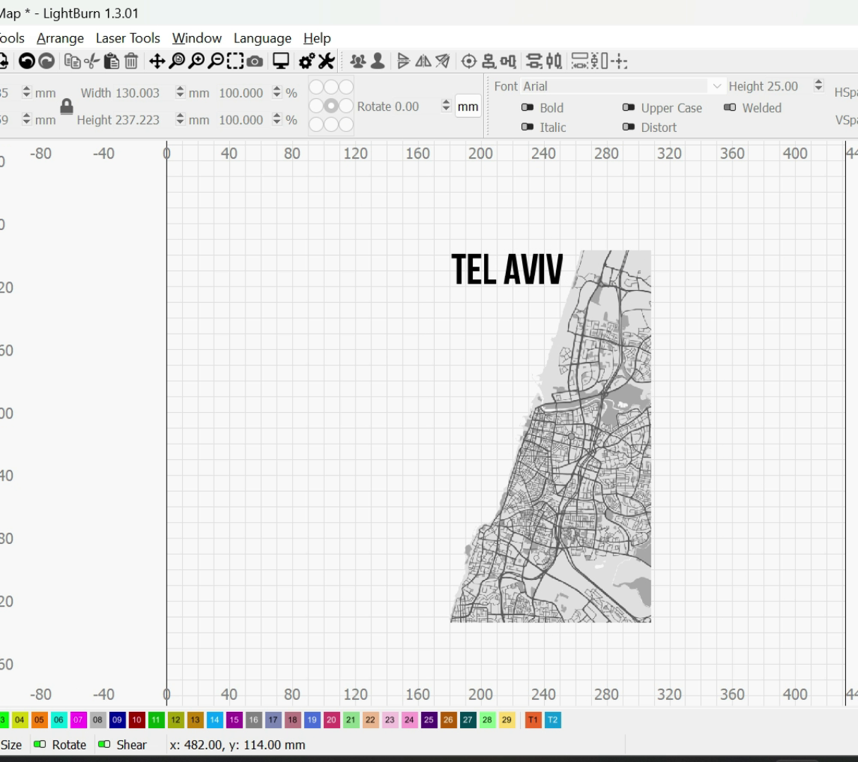Click the Ungroup single-person icon
This screenshot has width=858, height=762.
377,61
